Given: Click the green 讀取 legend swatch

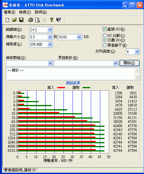Looking at the screenshot, I should (87, 88).
